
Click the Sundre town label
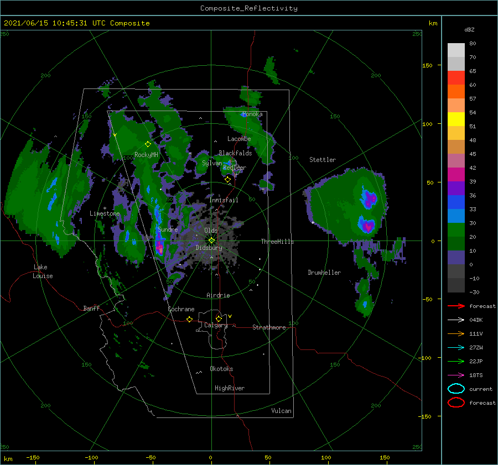pos(168,229)
